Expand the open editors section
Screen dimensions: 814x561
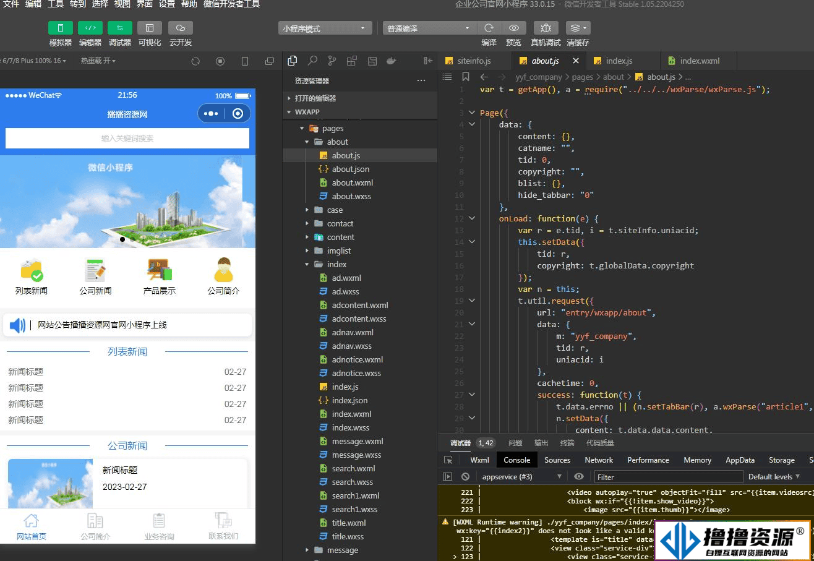pyautogui.click(x=360, y=98)
